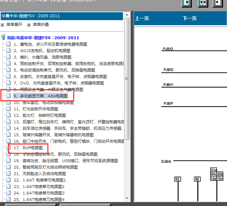
Task: Open 23、1.6AT电喷单元电路图2
Action: 39,187
